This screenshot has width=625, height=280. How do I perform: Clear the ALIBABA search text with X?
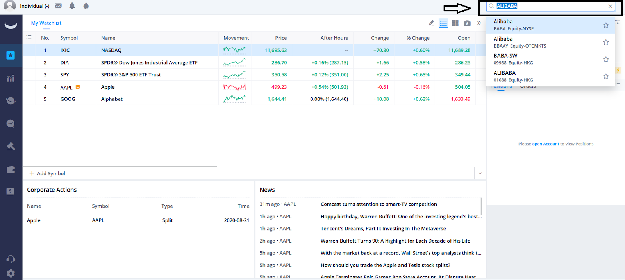click(x=611, y=6)
